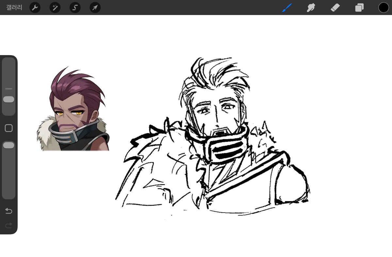The image size is (392, 257).
Task: Activate the Transform arrow tool
Action: pyautogui.click(x=95, y=8)
